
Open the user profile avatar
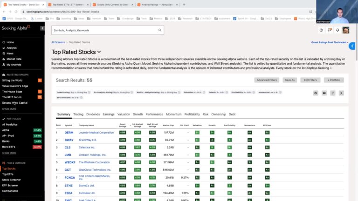point(346,30)
